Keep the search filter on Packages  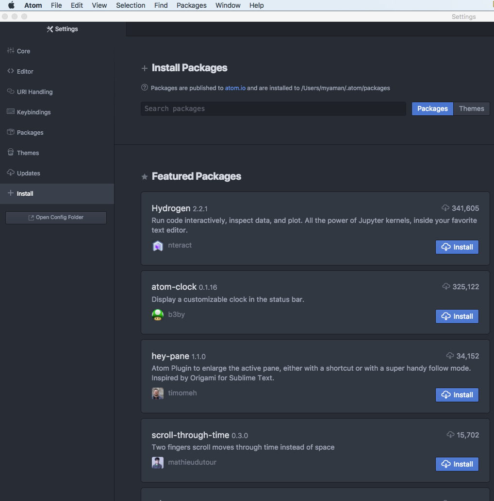coord(432,109)
